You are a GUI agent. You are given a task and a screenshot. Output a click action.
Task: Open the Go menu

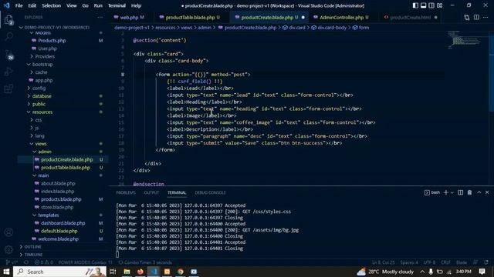pyautogui.click(x=86, y=5)
